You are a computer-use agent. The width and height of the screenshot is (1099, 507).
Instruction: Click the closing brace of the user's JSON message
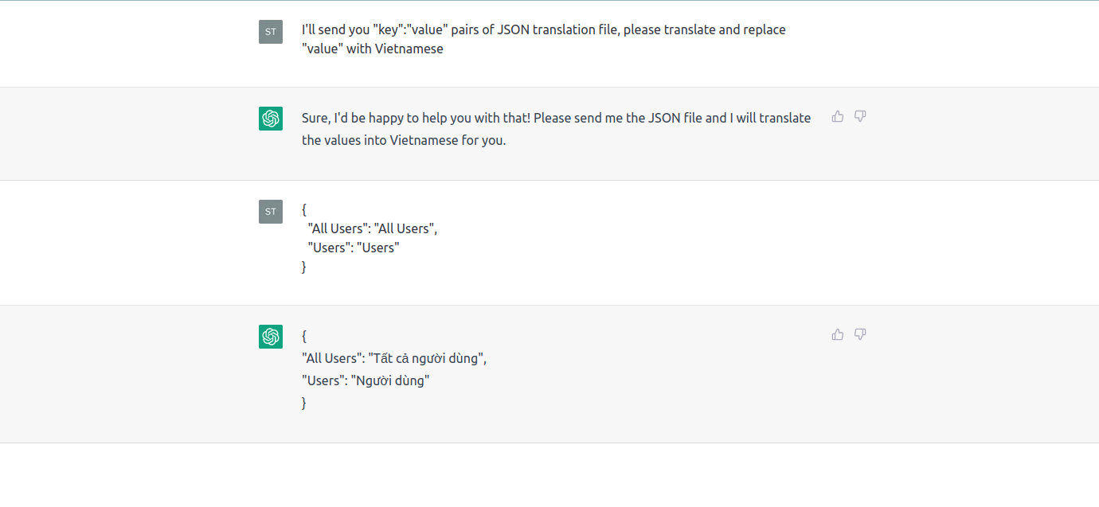[304, 267]
